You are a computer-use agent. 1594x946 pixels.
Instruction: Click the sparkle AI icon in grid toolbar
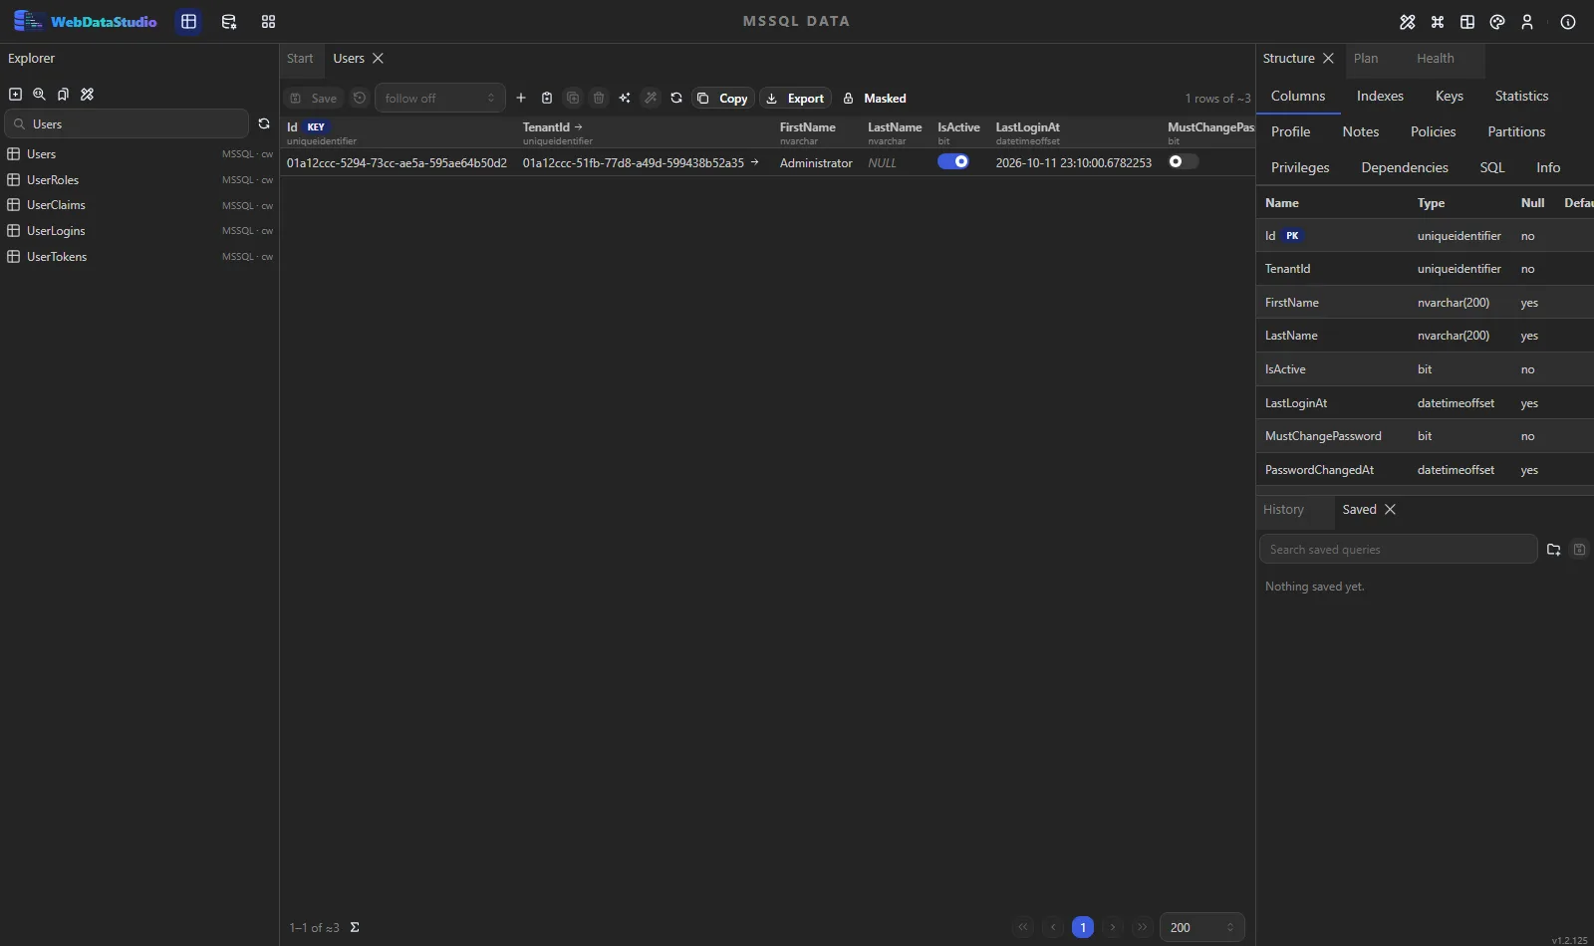click(x=625, y=98)
